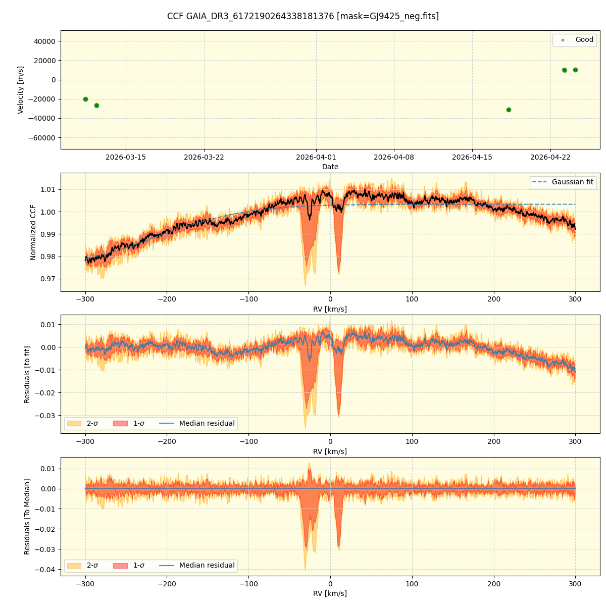Click the 2-σ swatch in residuals-to-fit legend
Viewport: 606px width, 606px height.
(x=74, y=423)
